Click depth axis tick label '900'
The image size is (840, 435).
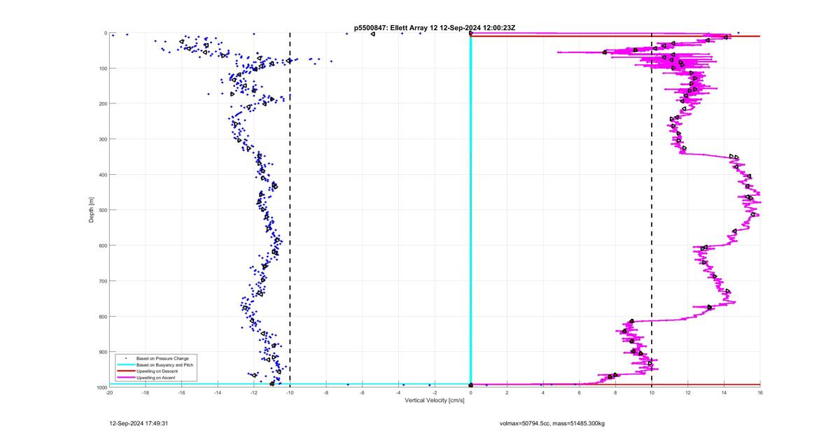click(102, 352)
